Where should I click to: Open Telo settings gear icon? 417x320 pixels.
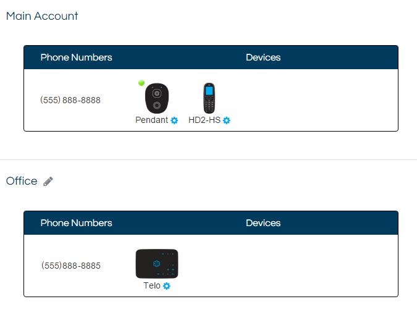click(x=167, y=286)
